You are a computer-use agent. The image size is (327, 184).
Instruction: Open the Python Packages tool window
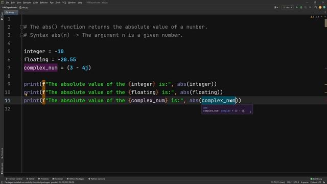point(75,179)
